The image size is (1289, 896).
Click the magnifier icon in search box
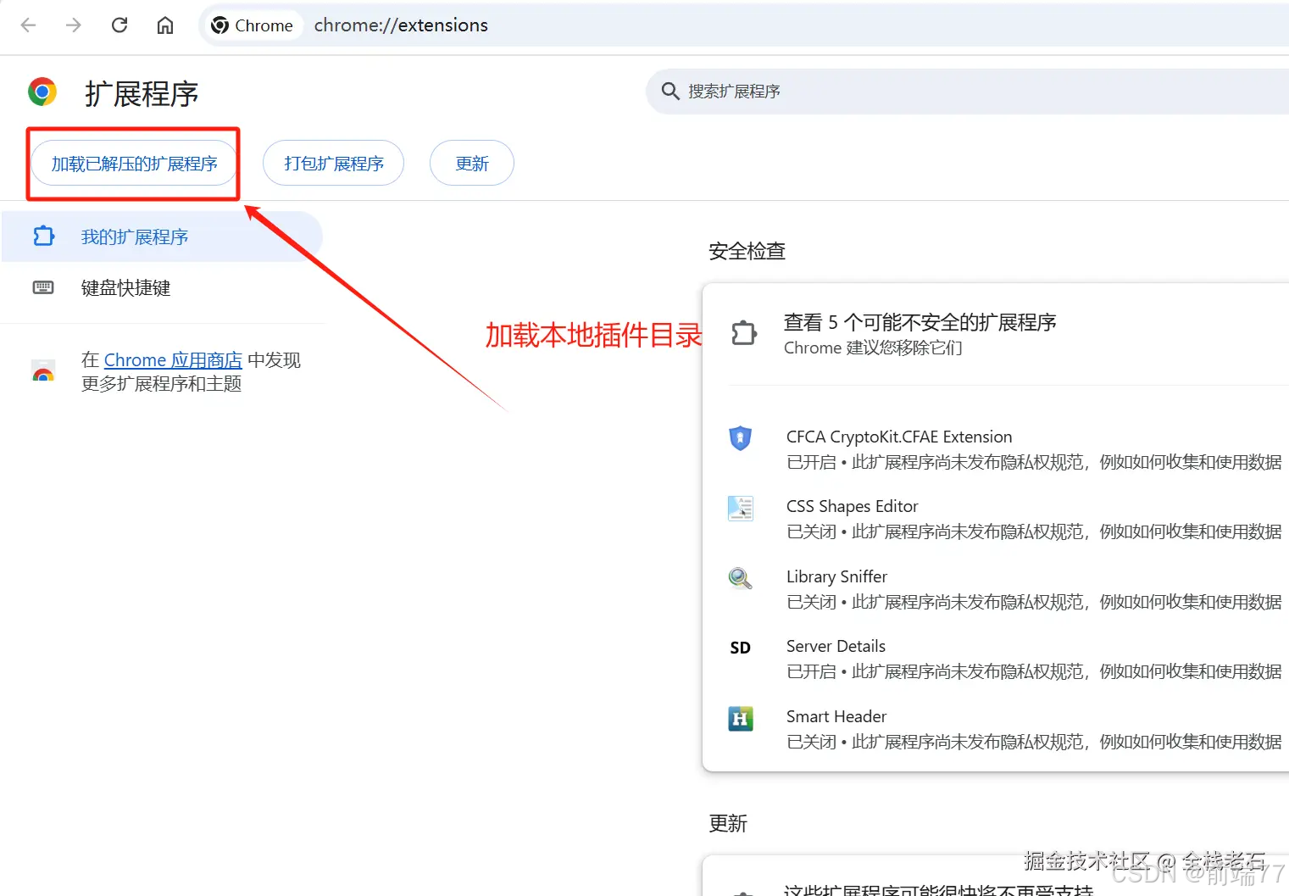(x=670, y=92)
